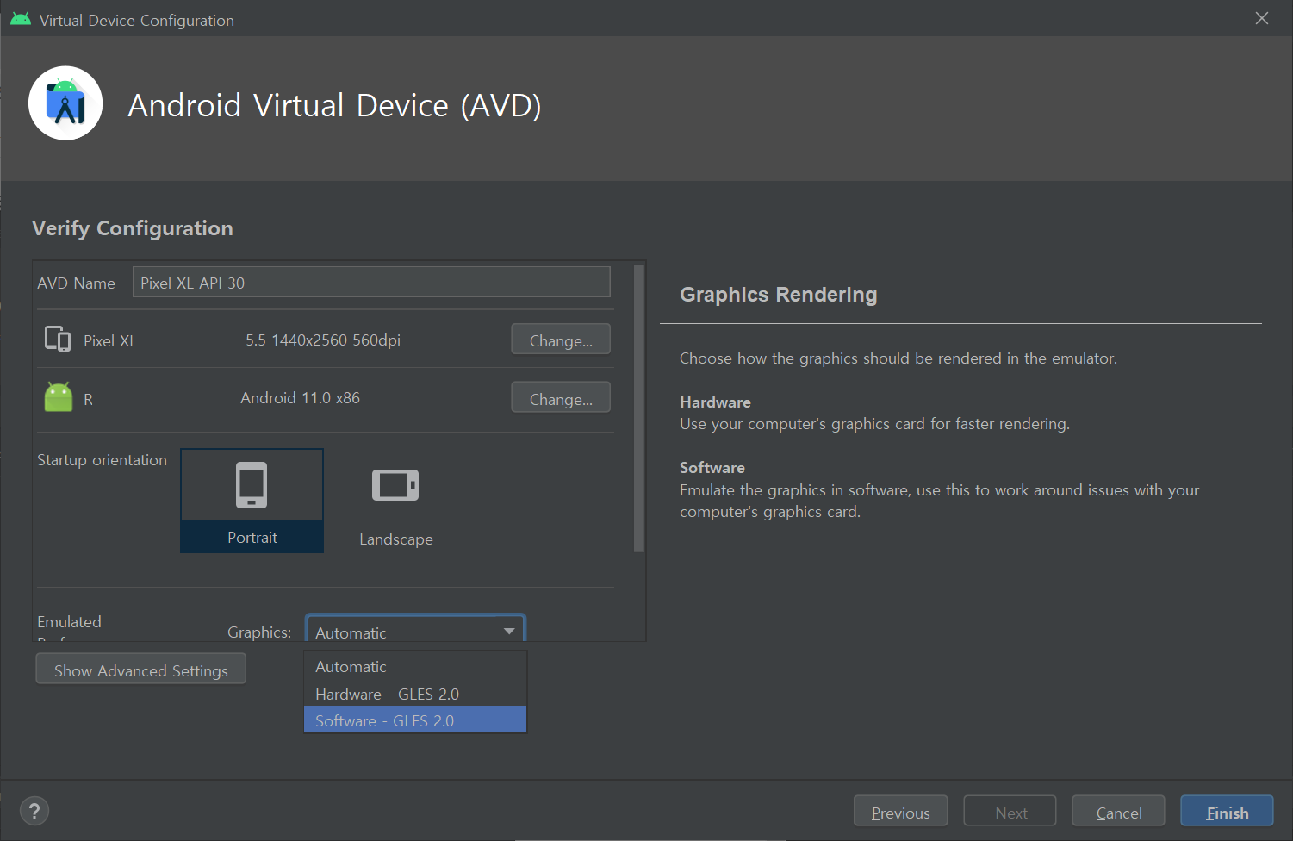Click the '5.5 1440x2560 560dpi' text
This screenshot has height=841, width=1293.
click(323, 340)
